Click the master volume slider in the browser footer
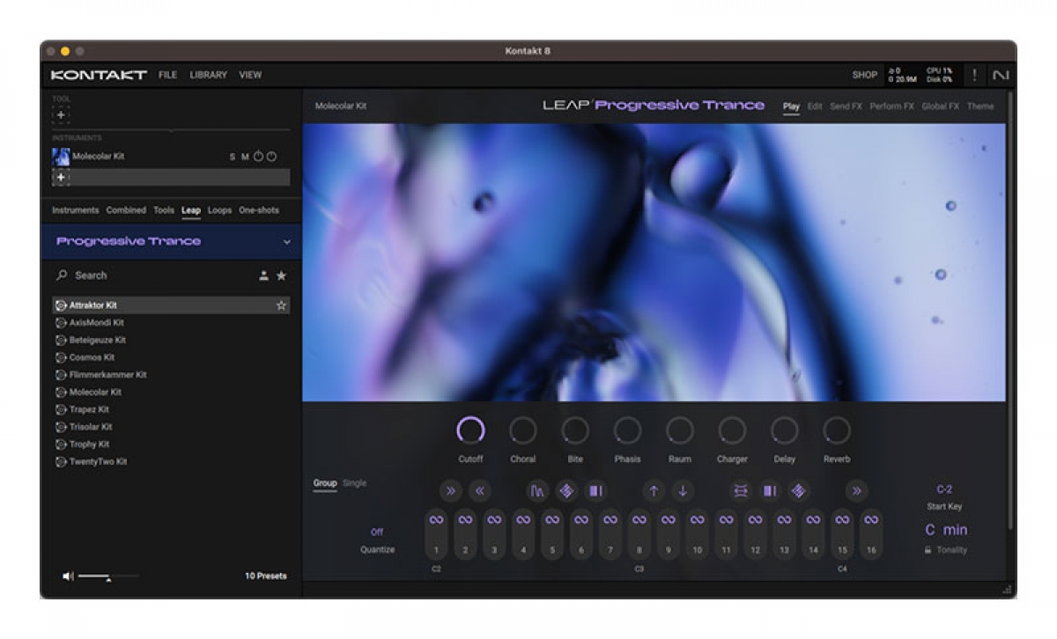1057x639 pixels. click(x=108, y=577)
